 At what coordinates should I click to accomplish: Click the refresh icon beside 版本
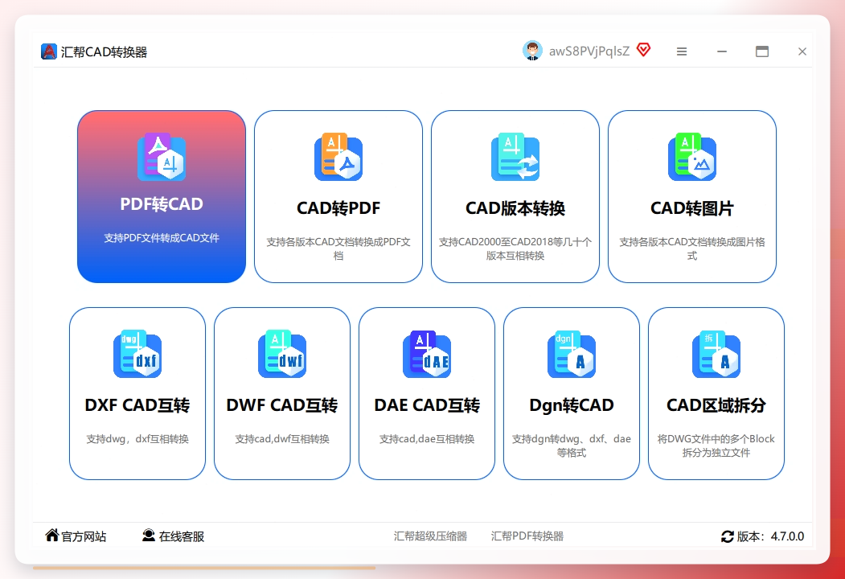[x=728, y=536]
